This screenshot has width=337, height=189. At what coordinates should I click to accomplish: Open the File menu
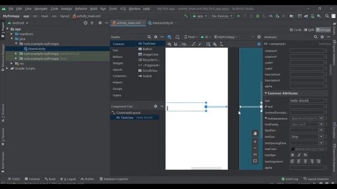(11, 9)
